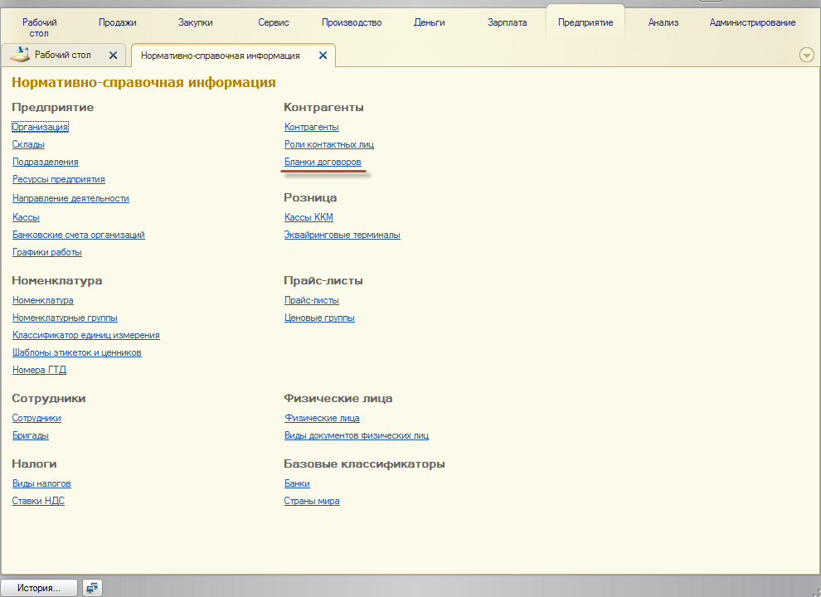
Task: Select Нормативно-справочная информация tab
Action: 221,56
